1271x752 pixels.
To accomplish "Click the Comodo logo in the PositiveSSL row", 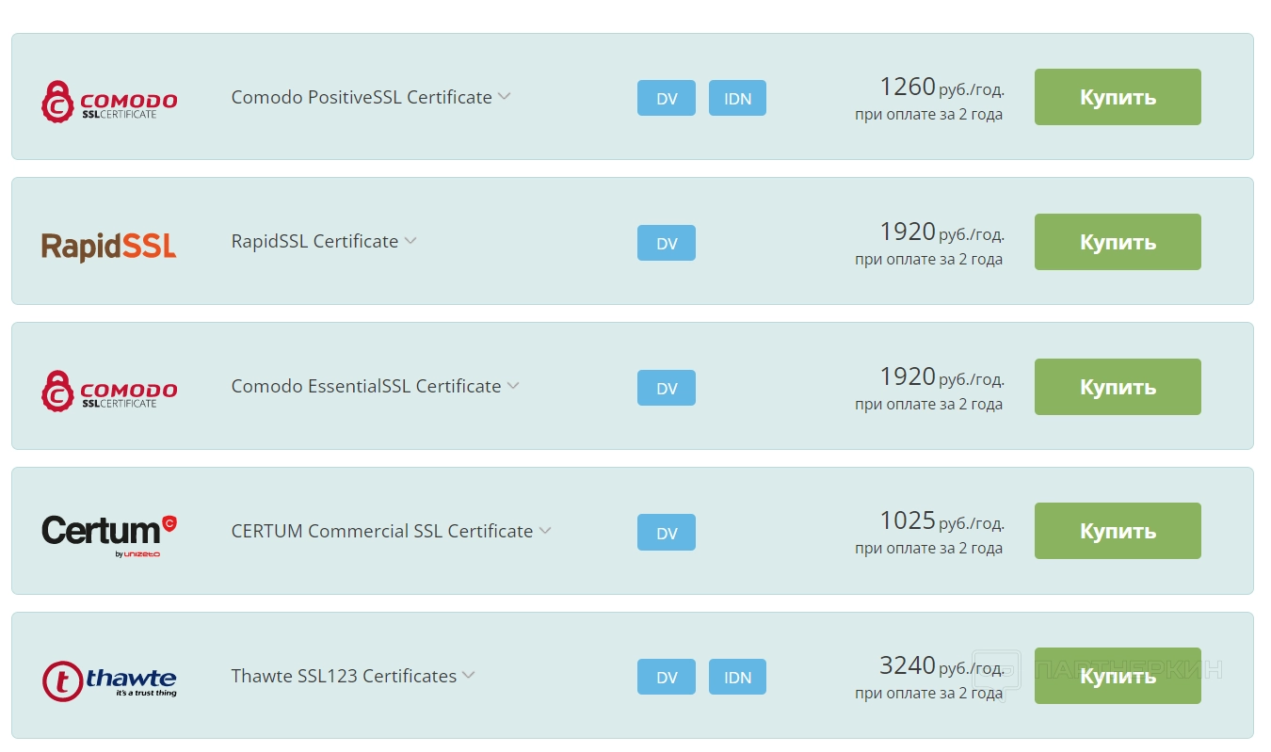I will click(x=109, y=101).
